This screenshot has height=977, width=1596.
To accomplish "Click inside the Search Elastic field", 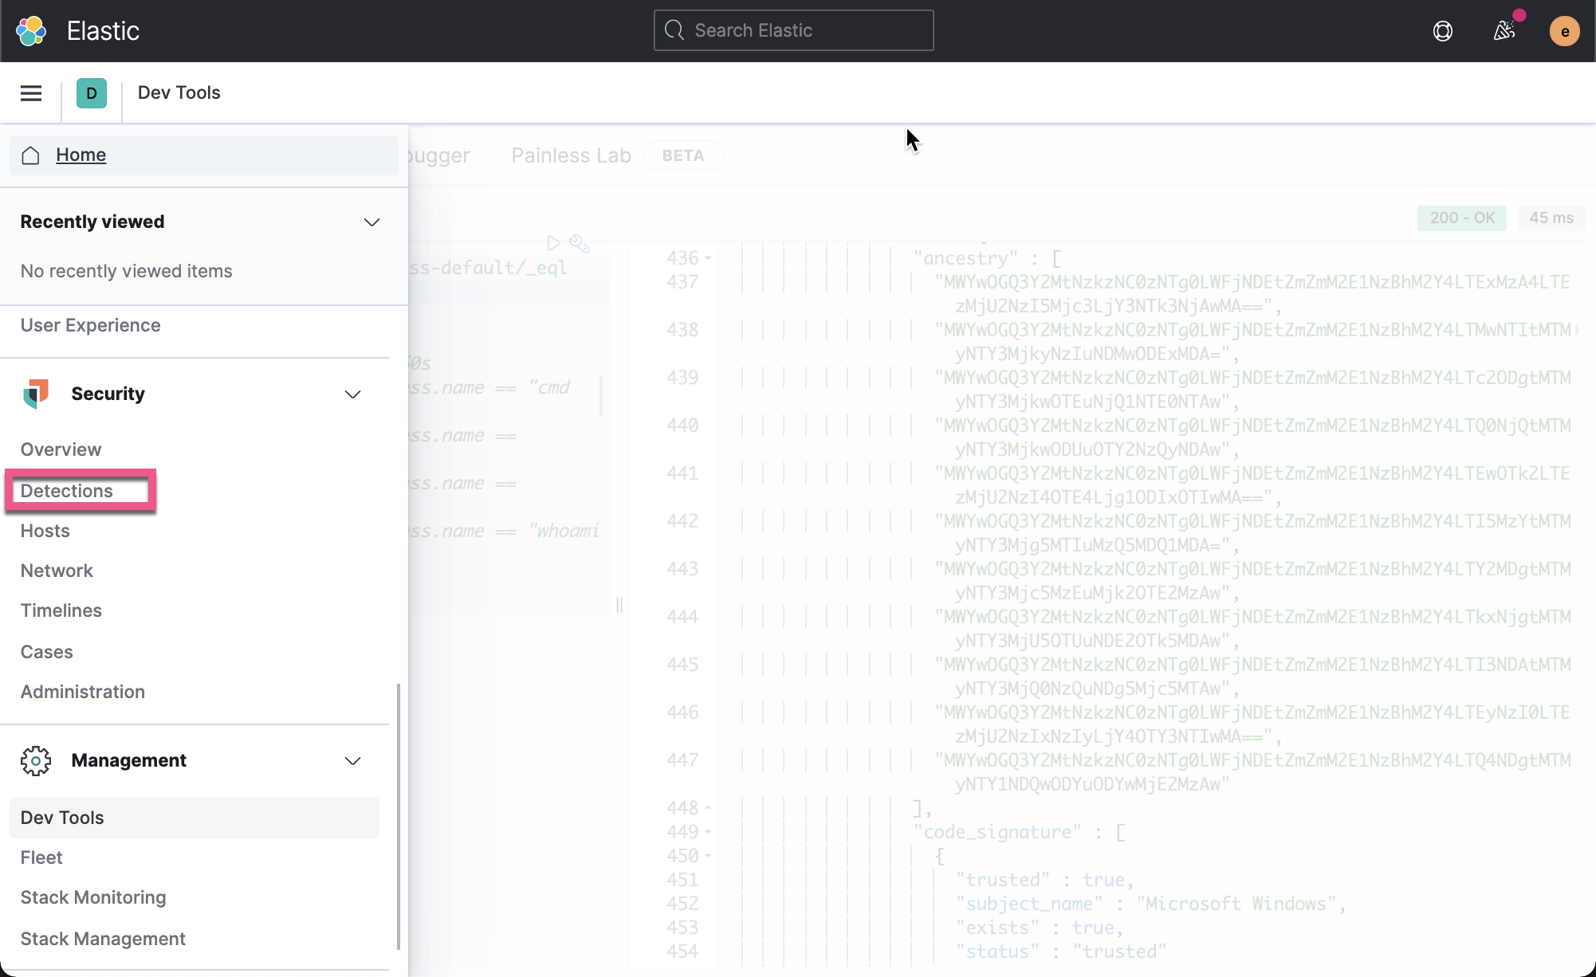I will tap(792, 30).
